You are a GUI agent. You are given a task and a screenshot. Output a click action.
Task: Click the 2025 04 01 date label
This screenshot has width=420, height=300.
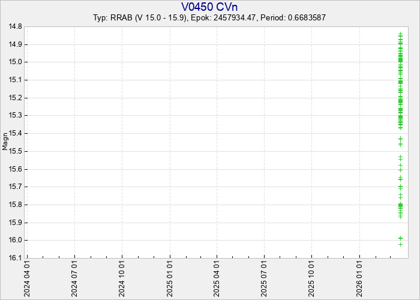217,278
